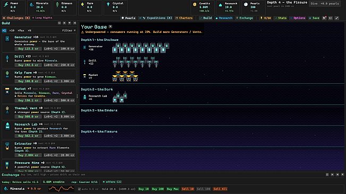Click the Minerals droplet icon in Exchange
This screenshot has height=194, width=346.
[6, 189]
